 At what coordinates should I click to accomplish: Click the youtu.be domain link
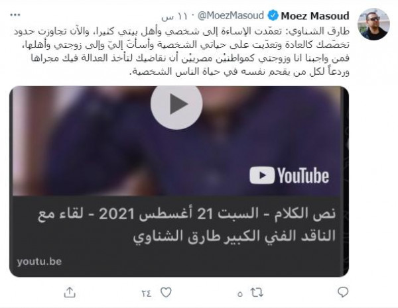(x=39, y=262)
